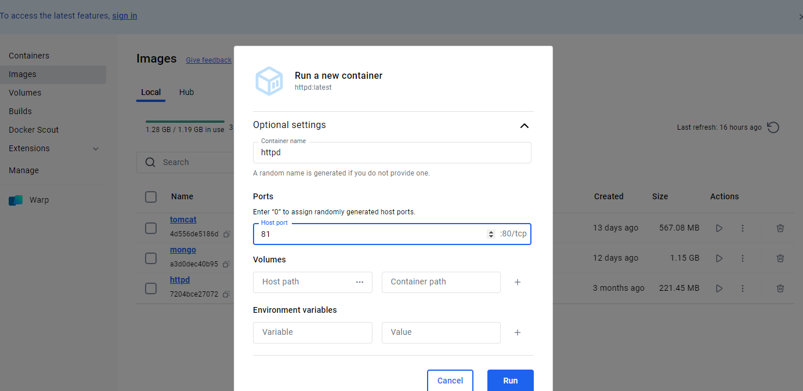The height and width of the screenshot is (391, 803).
Task: Select all images checkbox in header
Action: [x=151, y=197]
